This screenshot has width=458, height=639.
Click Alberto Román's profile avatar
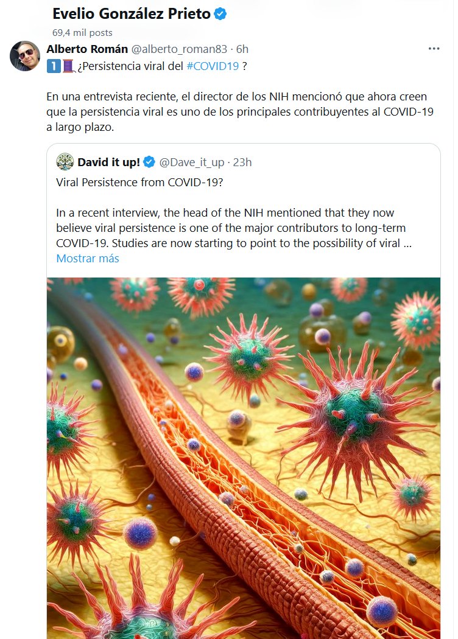coord(25,57)
